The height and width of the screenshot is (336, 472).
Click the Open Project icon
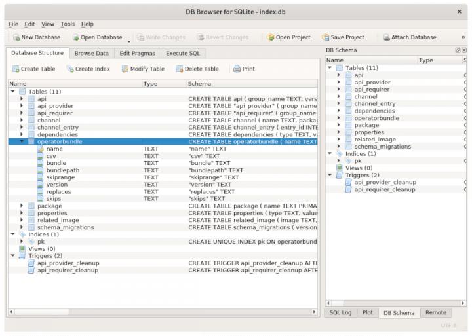point(270,37)
